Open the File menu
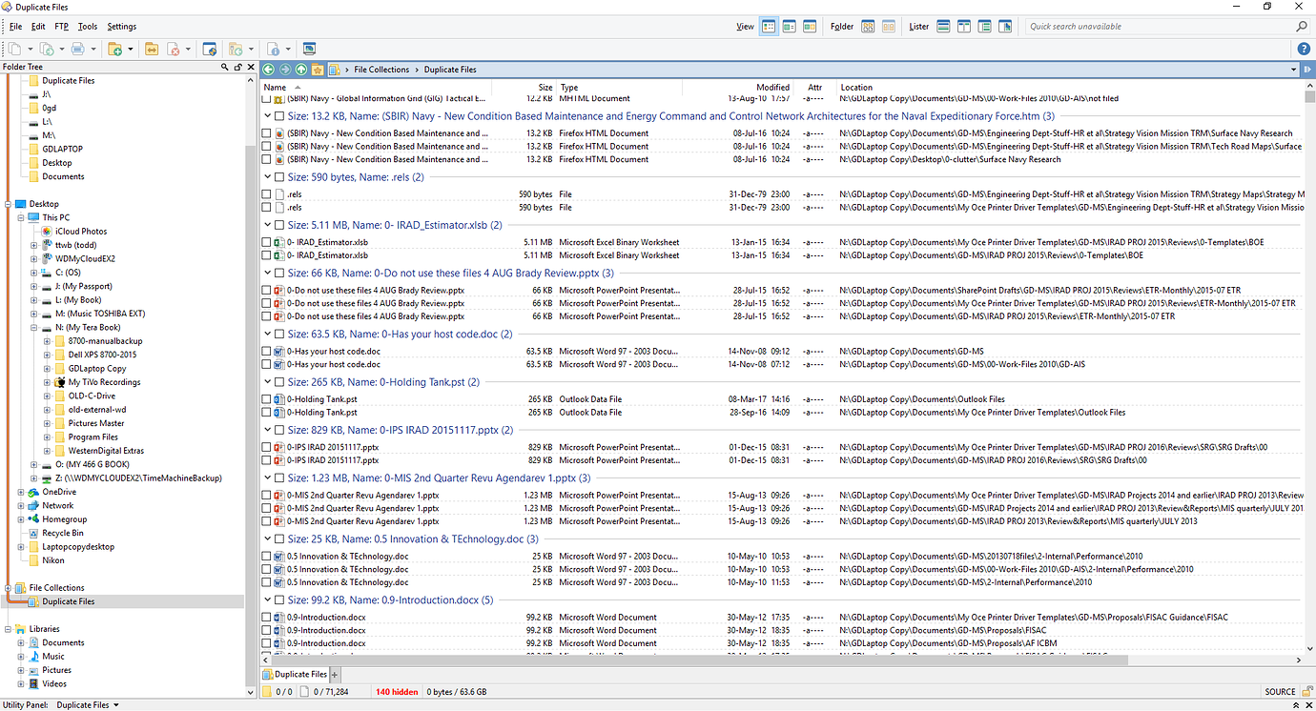Screen dimensions: 1316x711 (15, 27)
